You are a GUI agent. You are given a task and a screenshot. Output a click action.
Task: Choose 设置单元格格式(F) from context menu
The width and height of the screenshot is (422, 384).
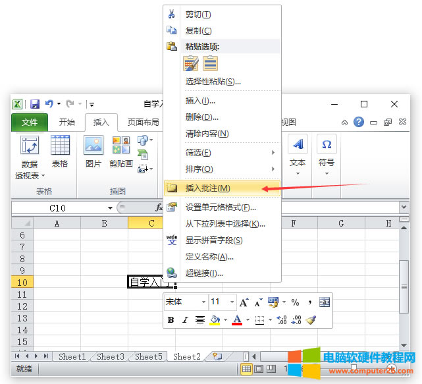click(223, 207)
